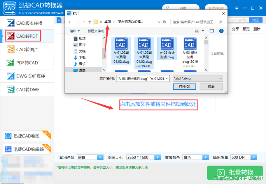Click 某市酒店CAD建... path segment
266x184 pixels.
[130, 22]
